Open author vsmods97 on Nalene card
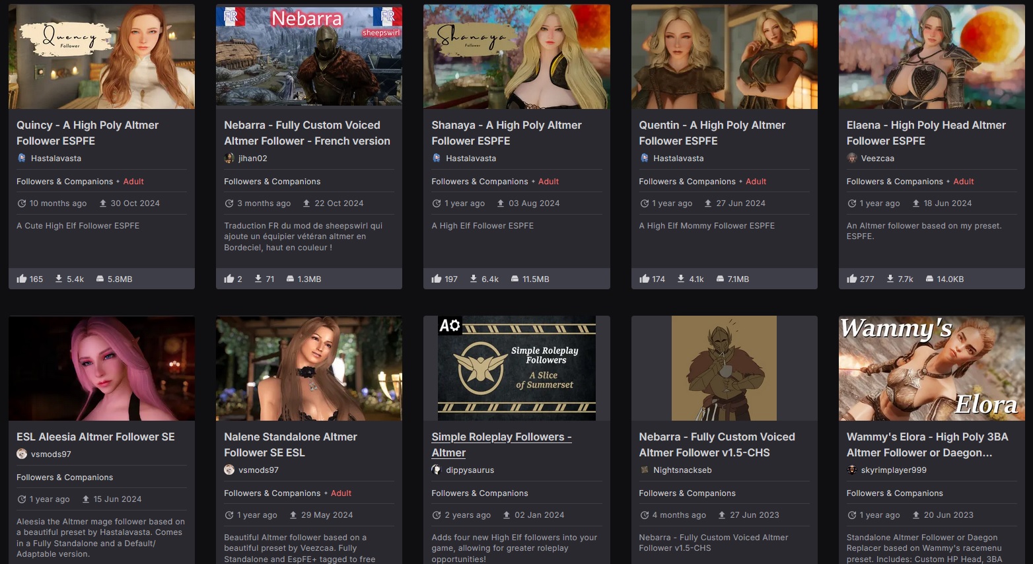Image resolution: width=1033 pixels, height=564 pixels. click(258, 470)
